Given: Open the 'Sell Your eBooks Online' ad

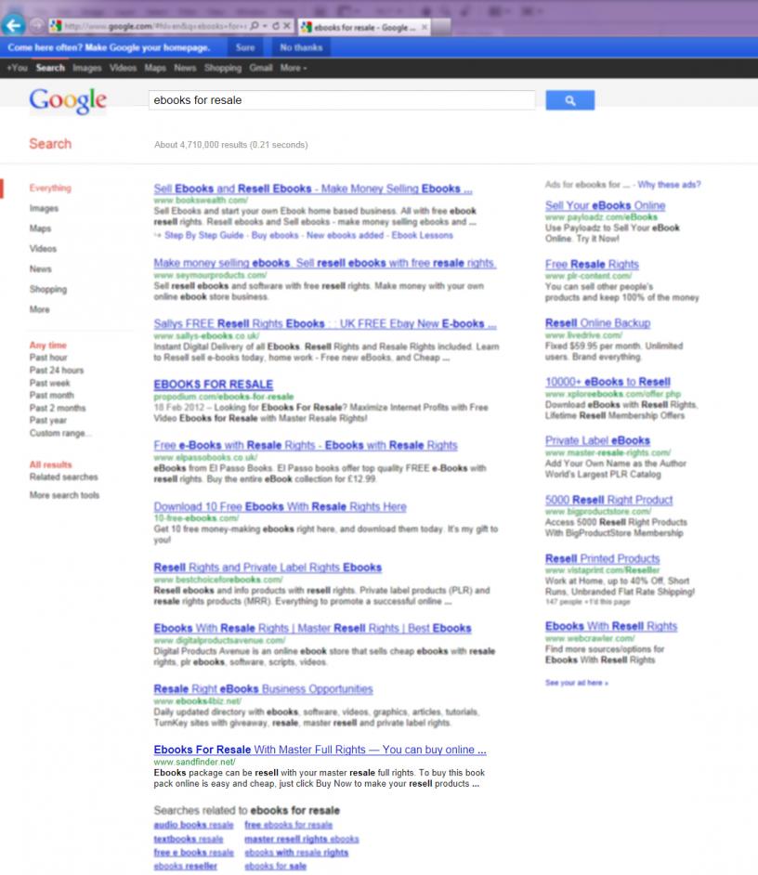Looking at the screenshot, I should point(605,205).
